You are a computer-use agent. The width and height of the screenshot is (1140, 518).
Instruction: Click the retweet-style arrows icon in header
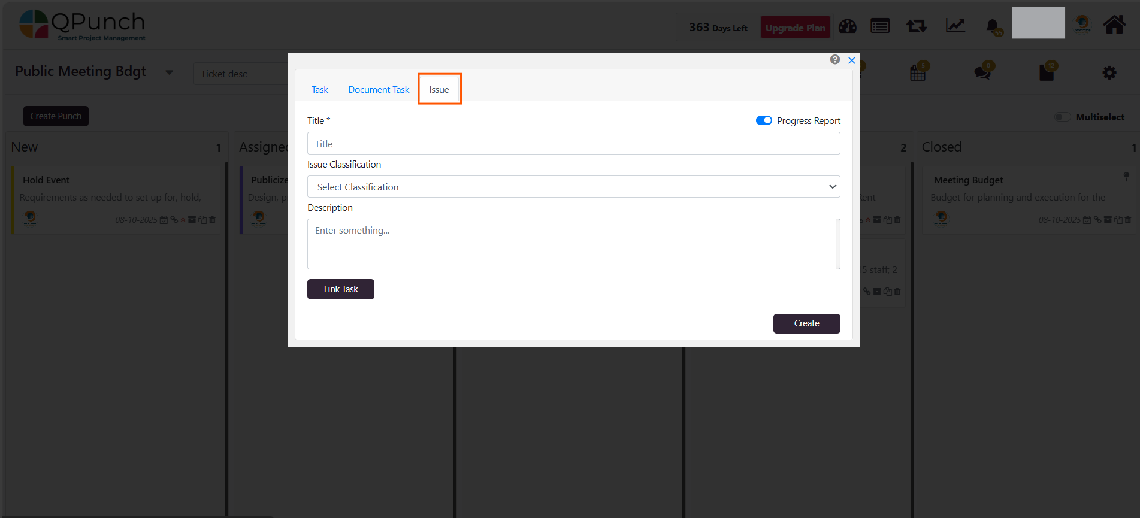[x=916, y=26]
